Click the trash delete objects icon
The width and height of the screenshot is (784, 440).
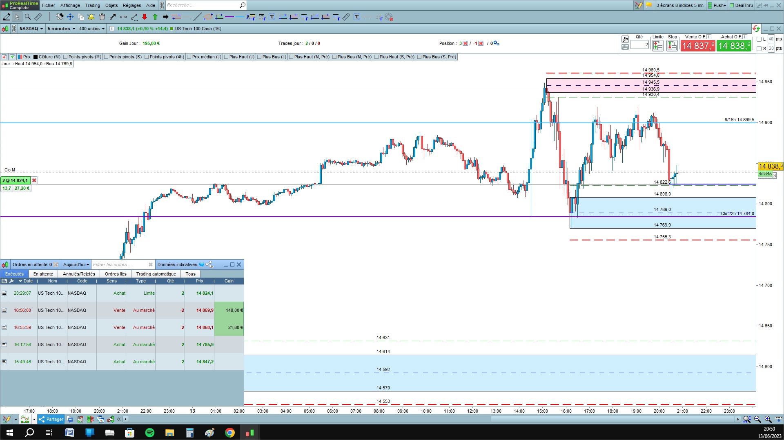pos(102,17)
